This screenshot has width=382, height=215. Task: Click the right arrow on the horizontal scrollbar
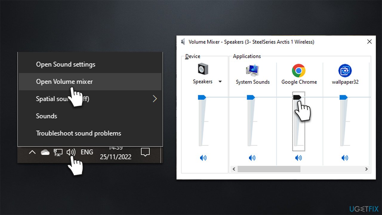click(366, 169)
